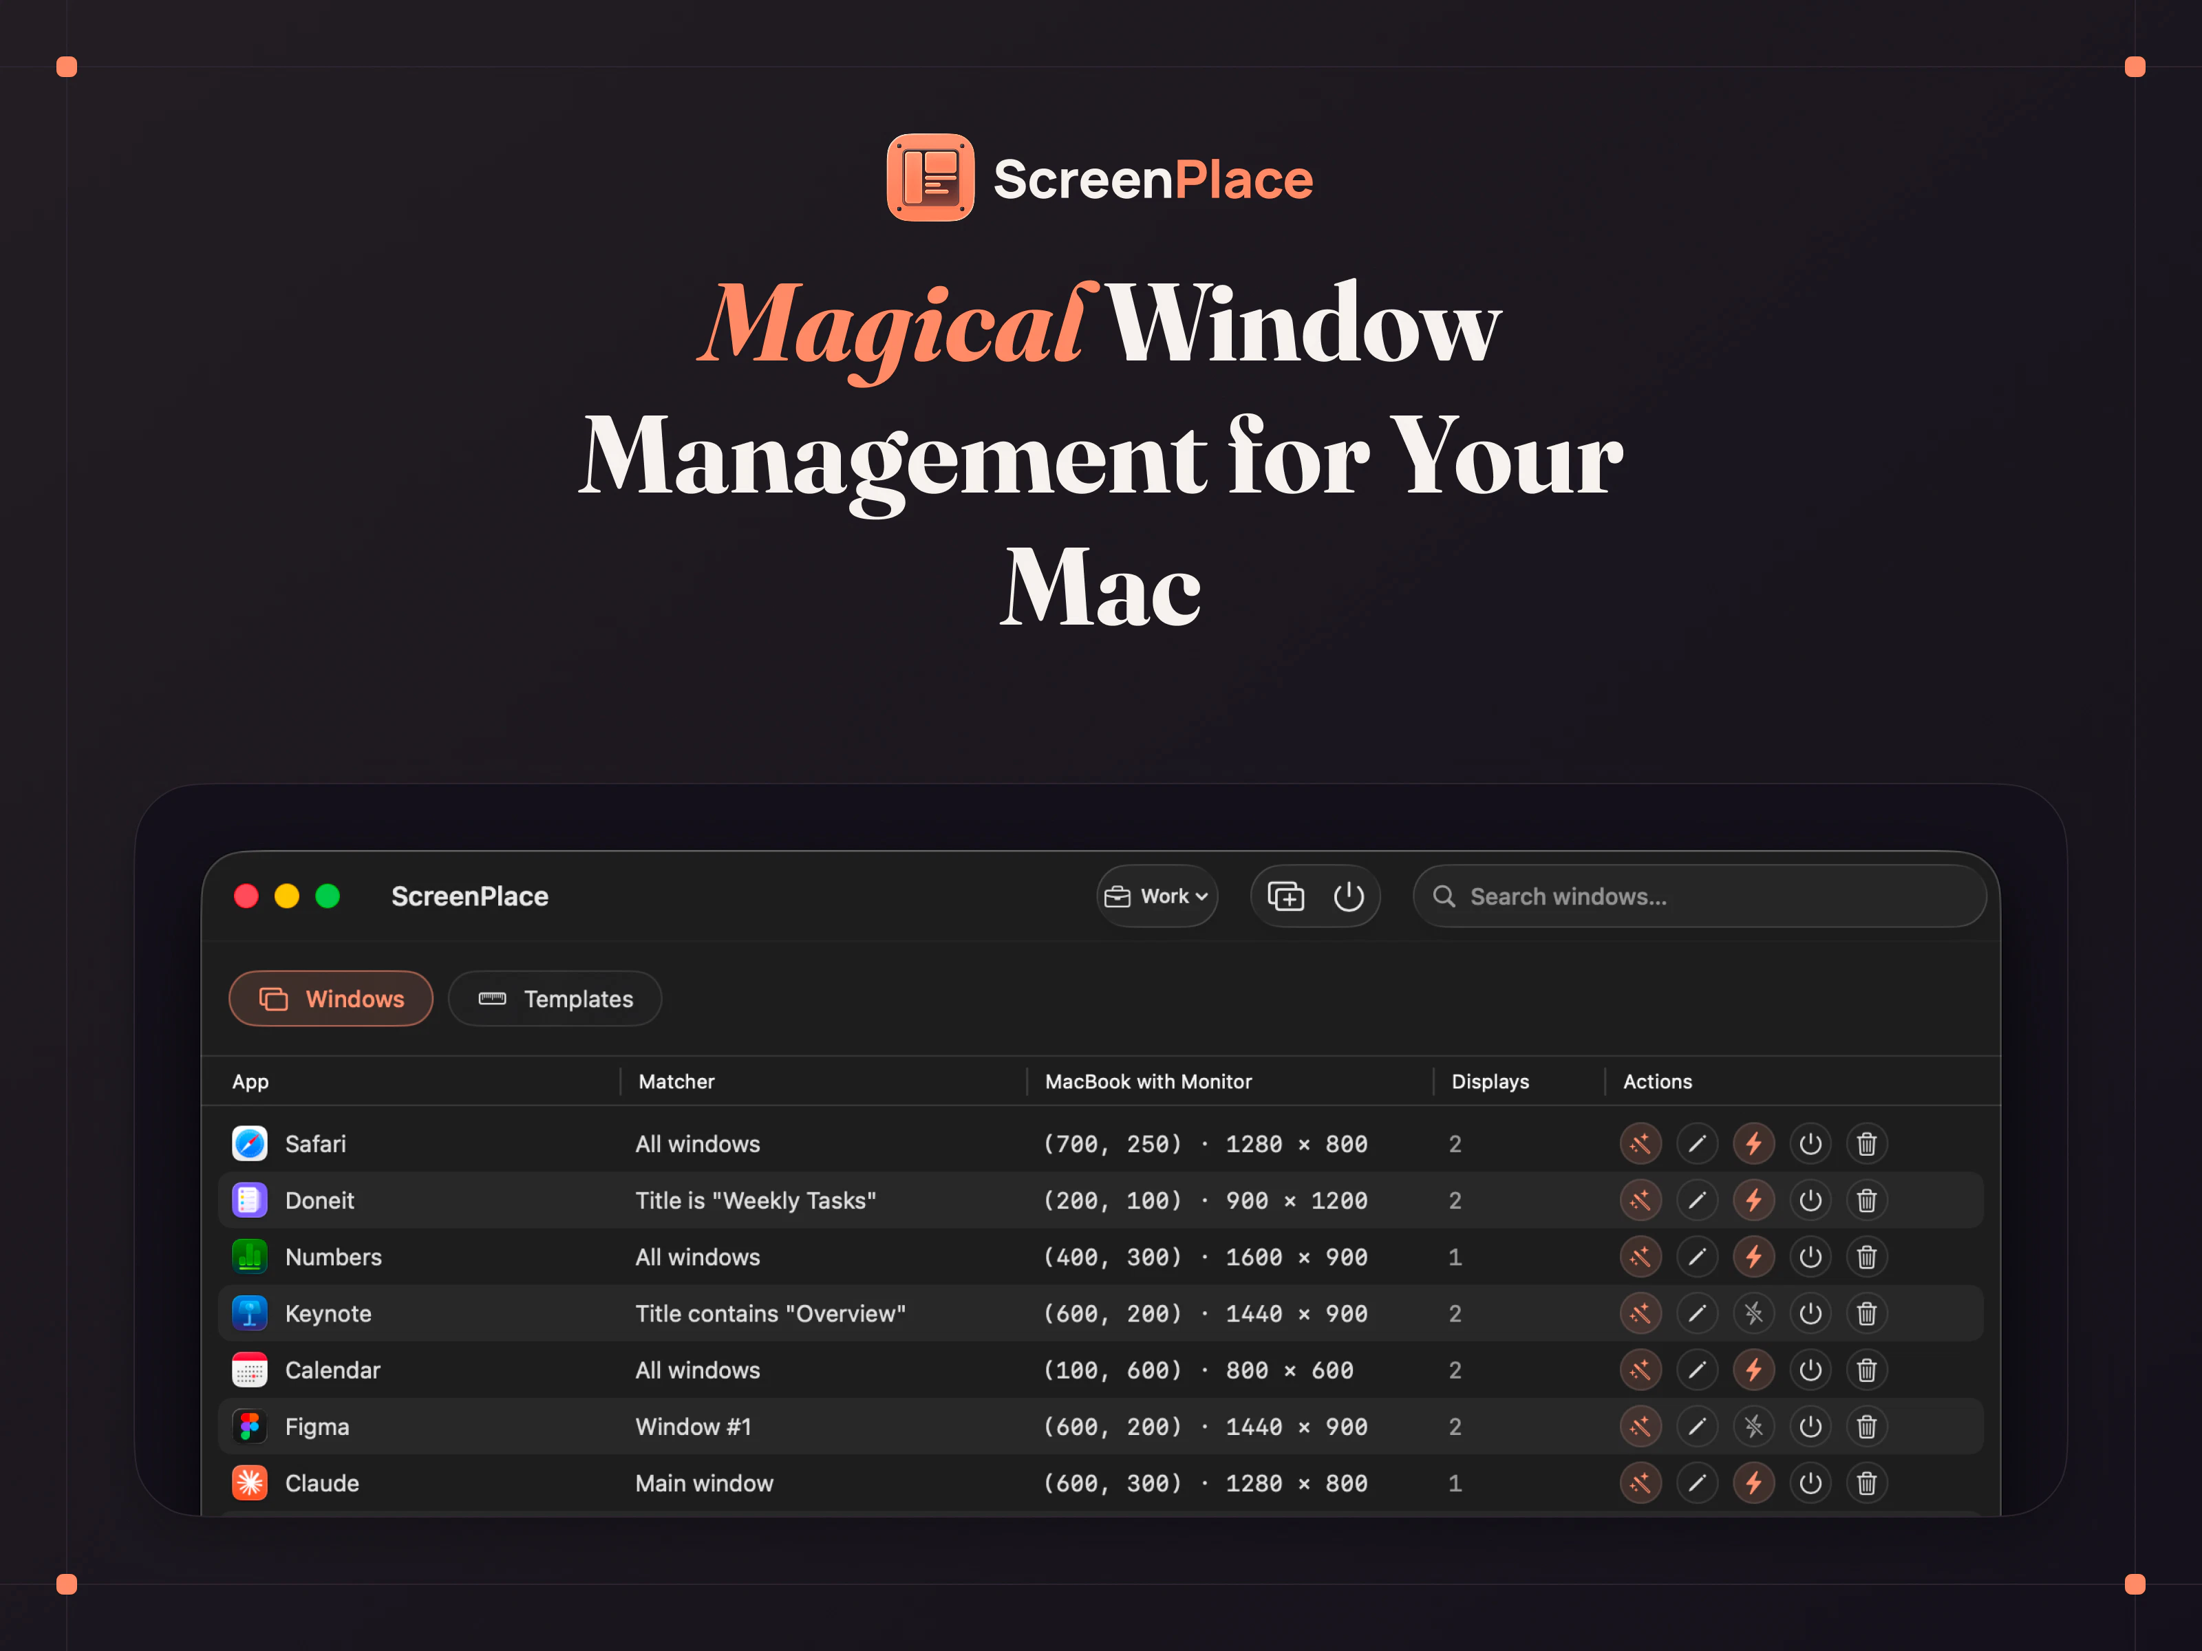Click the power icon in top toolbar

point(1349,896)
